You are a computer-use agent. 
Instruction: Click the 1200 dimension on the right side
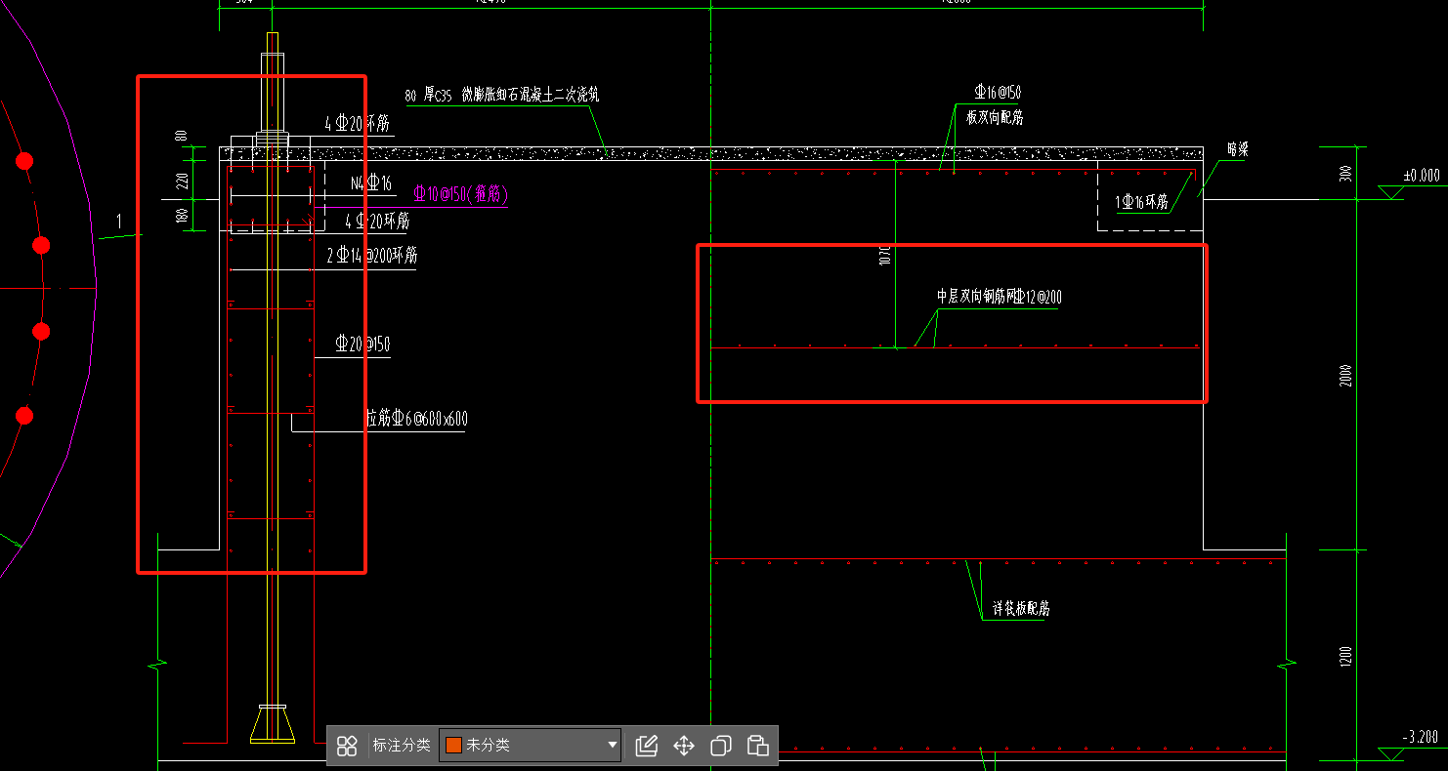[x=1345, y=656]
